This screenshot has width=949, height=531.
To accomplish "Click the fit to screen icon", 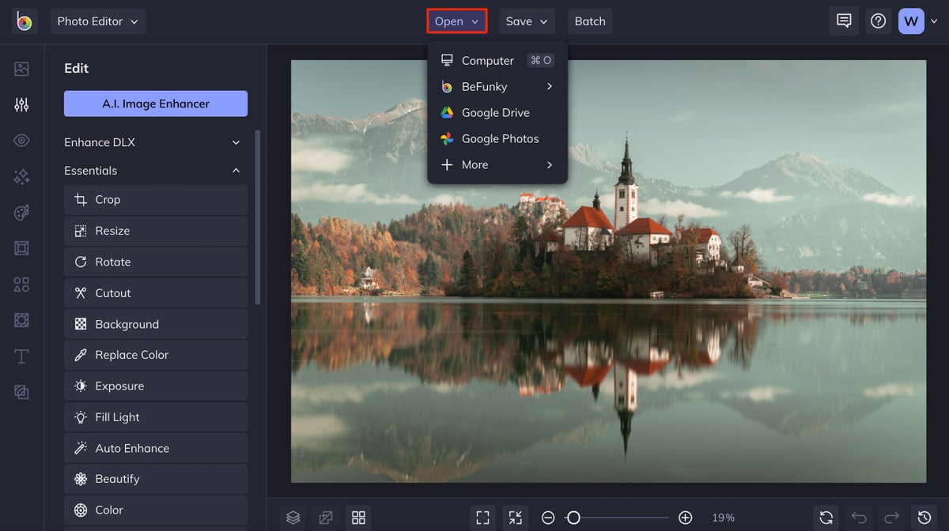I will (x=482, y=518).
